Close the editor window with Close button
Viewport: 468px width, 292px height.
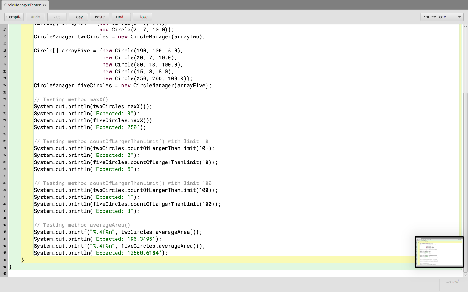pyautogui.click(x=142, y=16)
